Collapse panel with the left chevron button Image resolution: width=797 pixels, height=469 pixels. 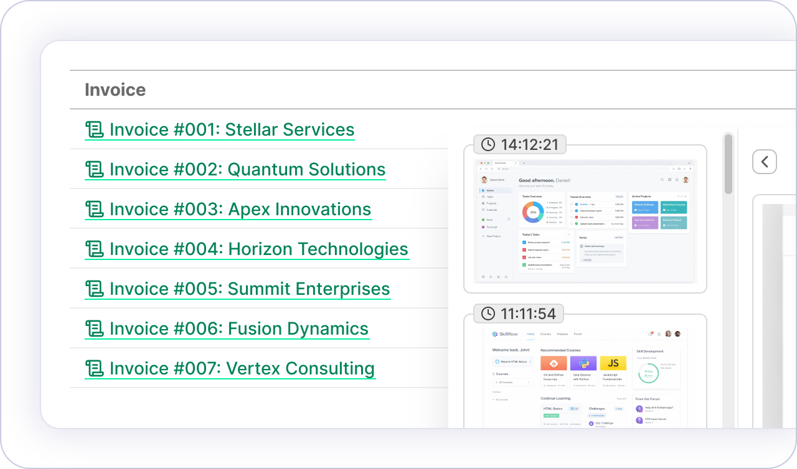764,162
